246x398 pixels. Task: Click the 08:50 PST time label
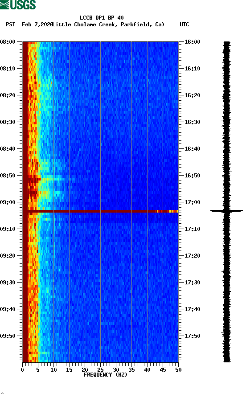coord(8,176)
